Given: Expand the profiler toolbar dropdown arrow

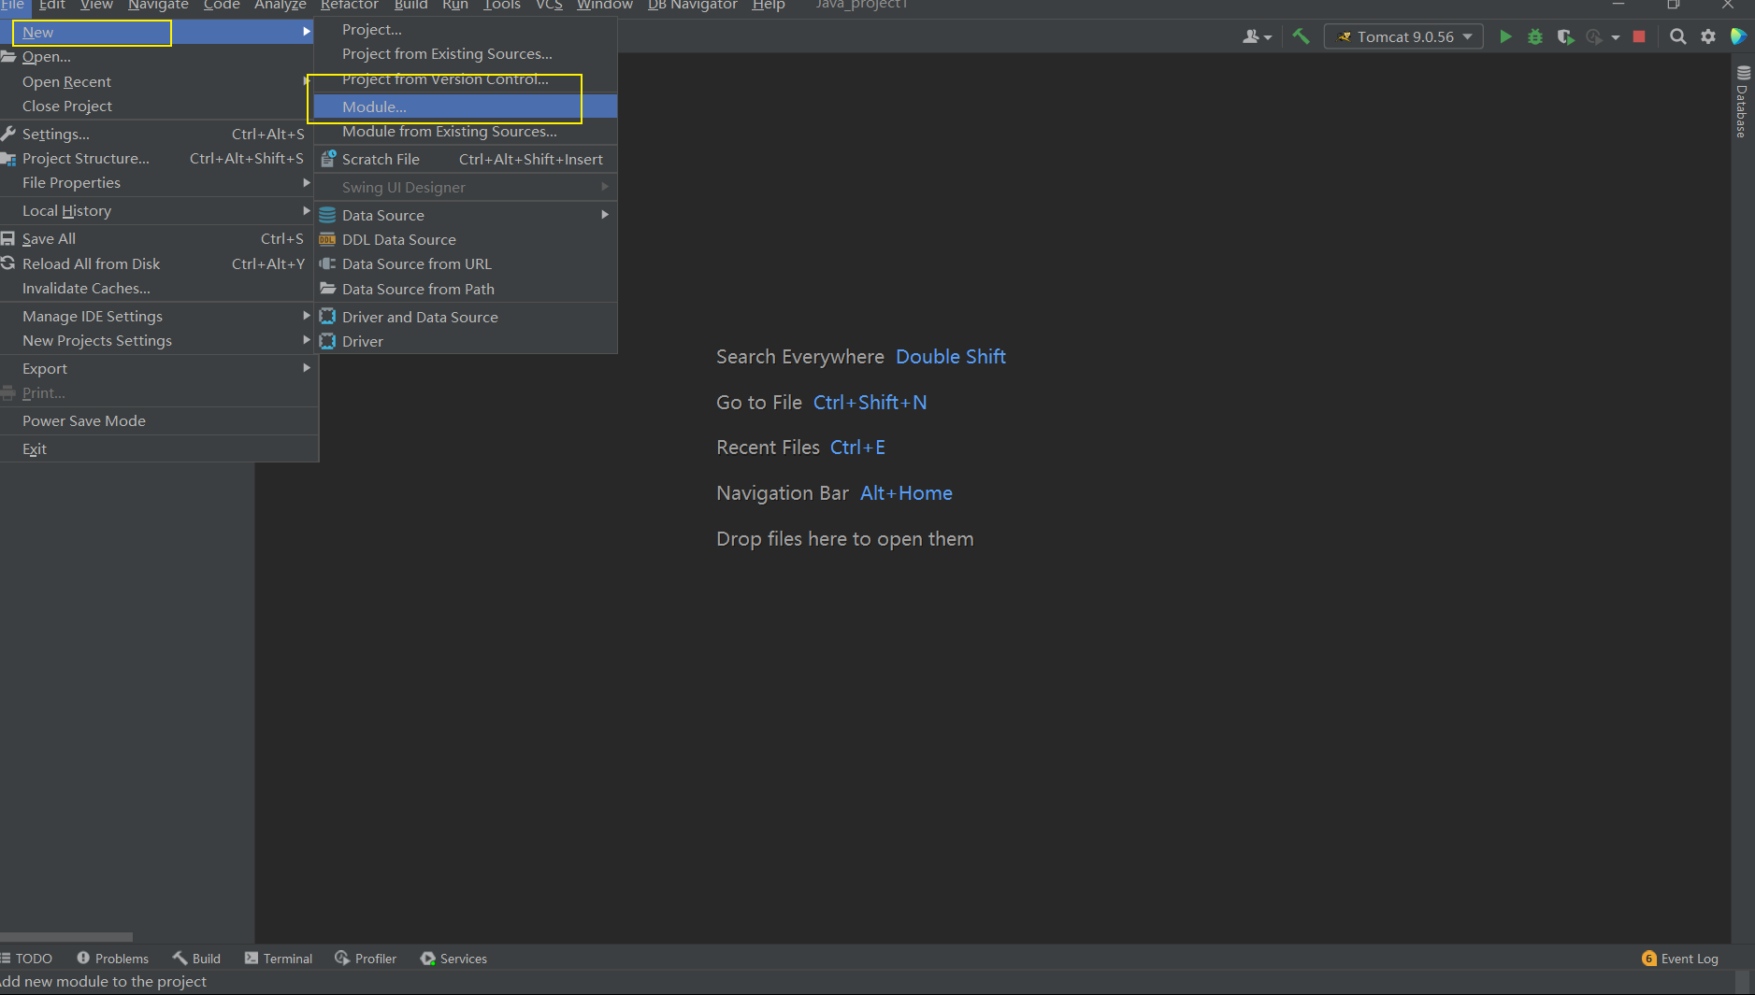Looking at the screenshot, I should 1616,37.
